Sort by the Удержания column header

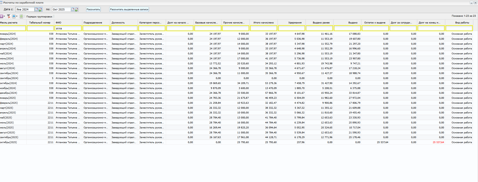tap(291, 23)
